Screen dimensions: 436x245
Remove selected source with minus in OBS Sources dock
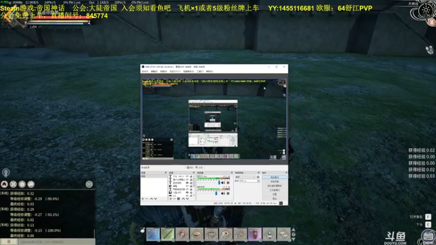174,199
